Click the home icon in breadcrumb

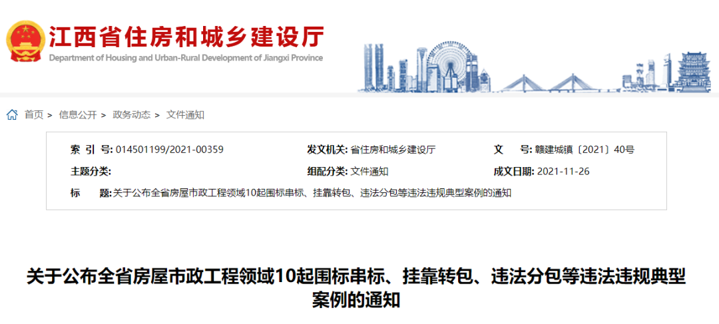[12, 115]
